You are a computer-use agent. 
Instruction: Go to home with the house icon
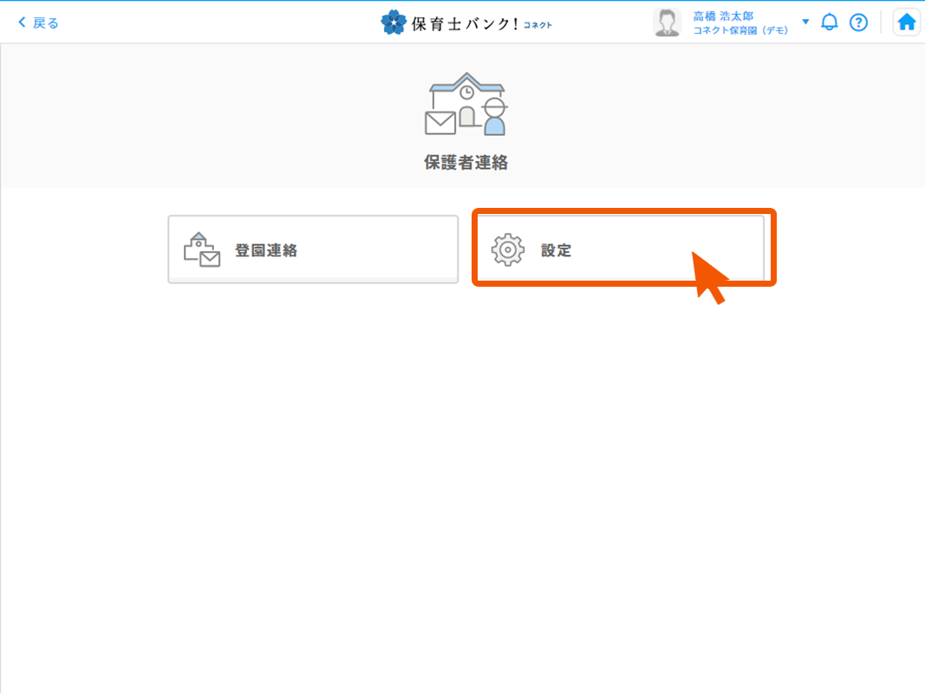tap(906, 23)
